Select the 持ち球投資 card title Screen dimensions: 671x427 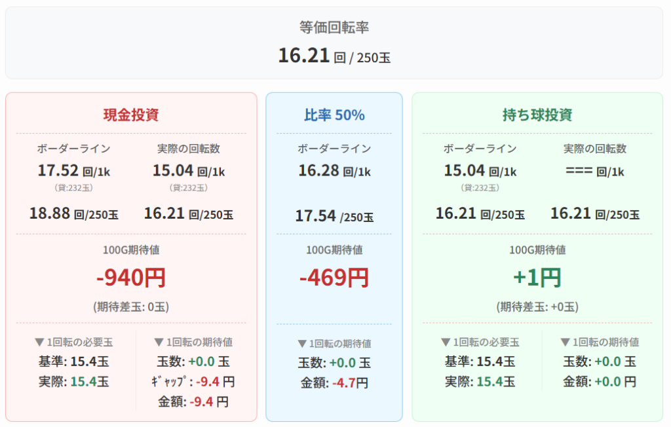click(537, 115)
